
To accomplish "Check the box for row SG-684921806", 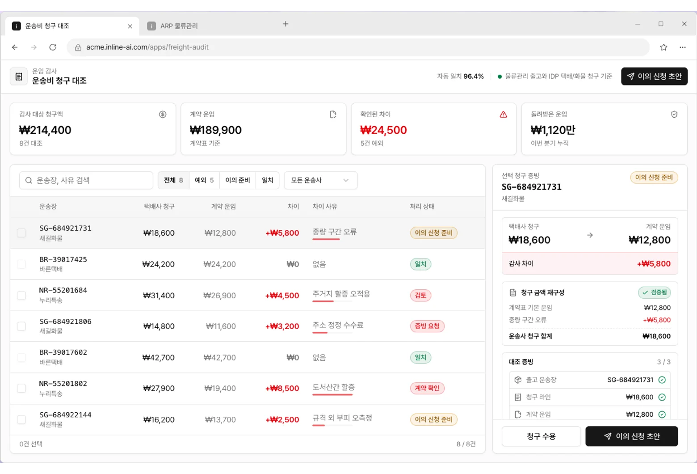I will [x=21, y=326].
